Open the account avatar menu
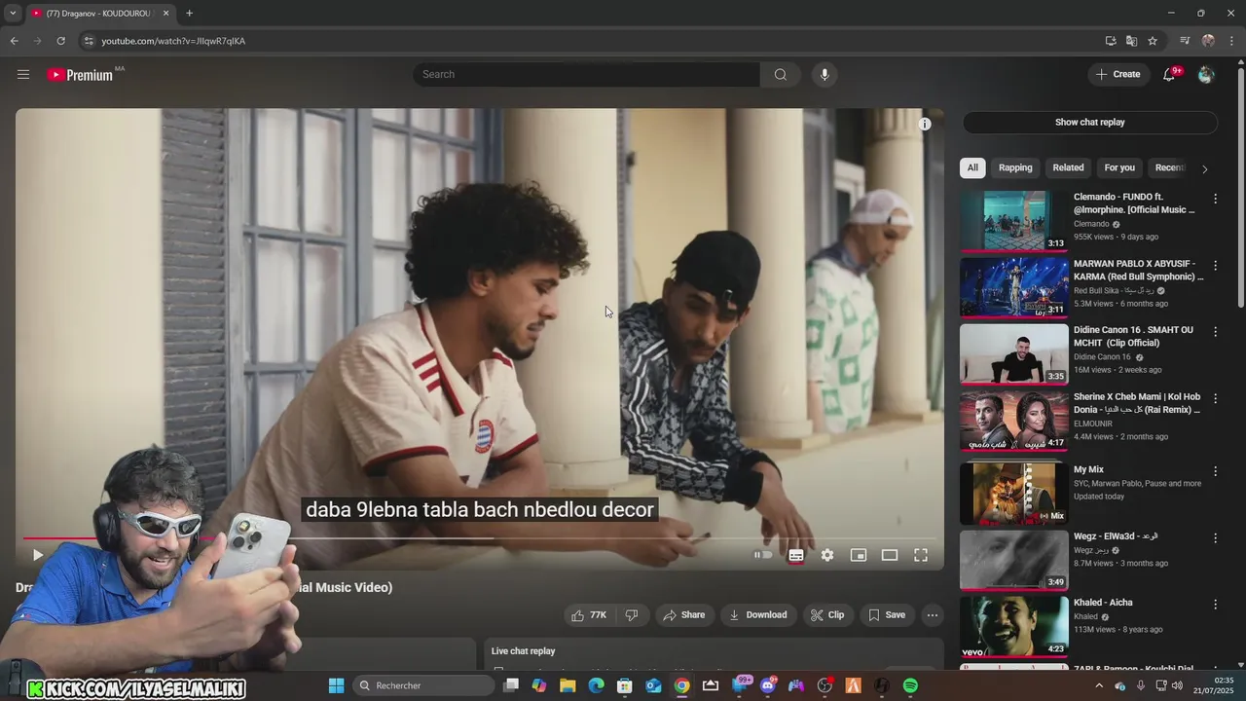Viewport: 1246px width, 701px height. point(1206,75)
